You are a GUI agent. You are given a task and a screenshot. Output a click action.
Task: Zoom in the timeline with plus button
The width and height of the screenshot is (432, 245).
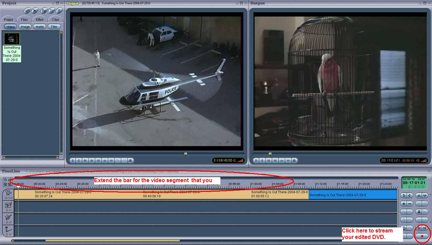404,204
